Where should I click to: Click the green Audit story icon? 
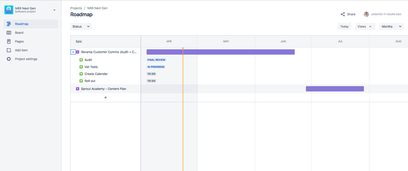[81, 60]
